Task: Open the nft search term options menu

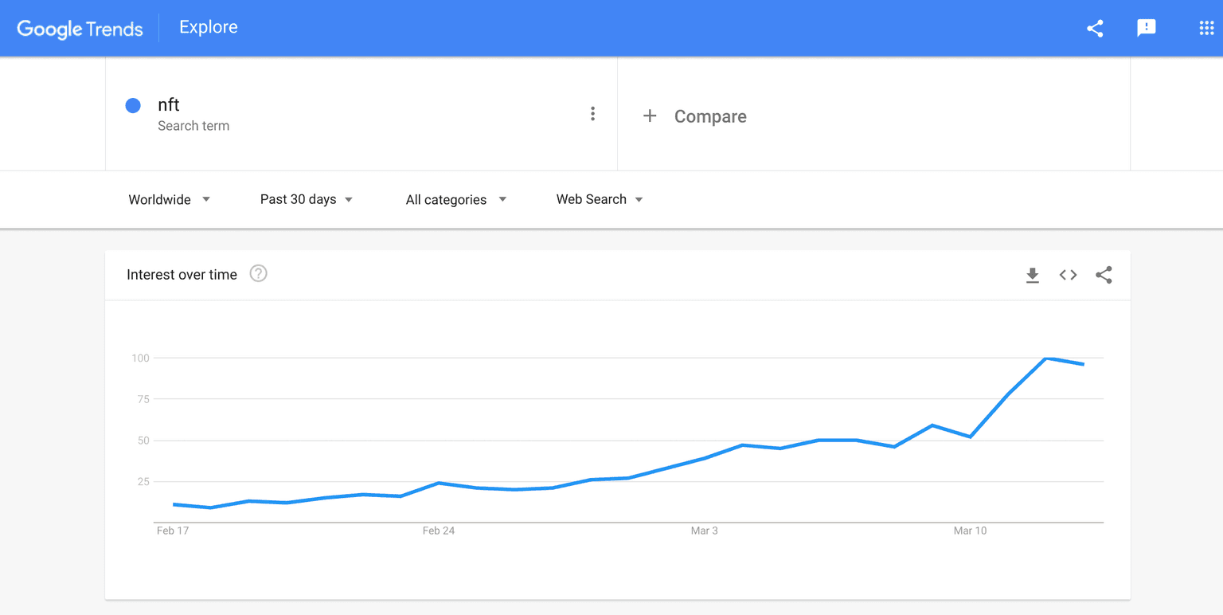Action: pos(592,114)
